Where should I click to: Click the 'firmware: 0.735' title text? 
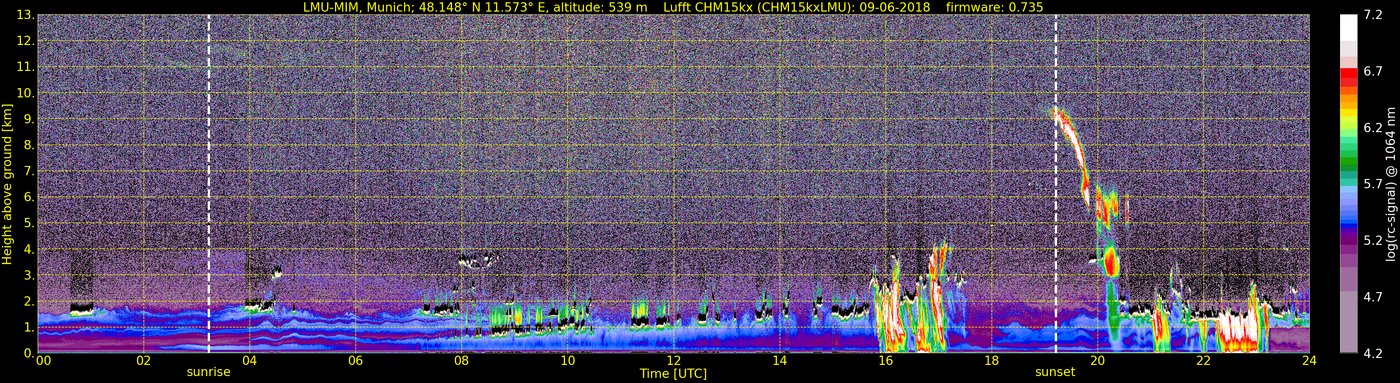coord(994,7)
